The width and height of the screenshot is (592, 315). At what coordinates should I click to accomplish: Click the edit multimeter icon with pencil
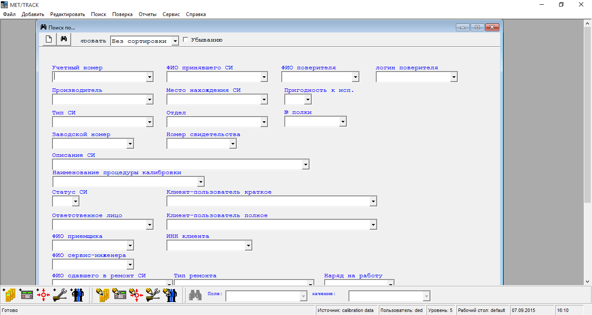(x=102, y=295)
